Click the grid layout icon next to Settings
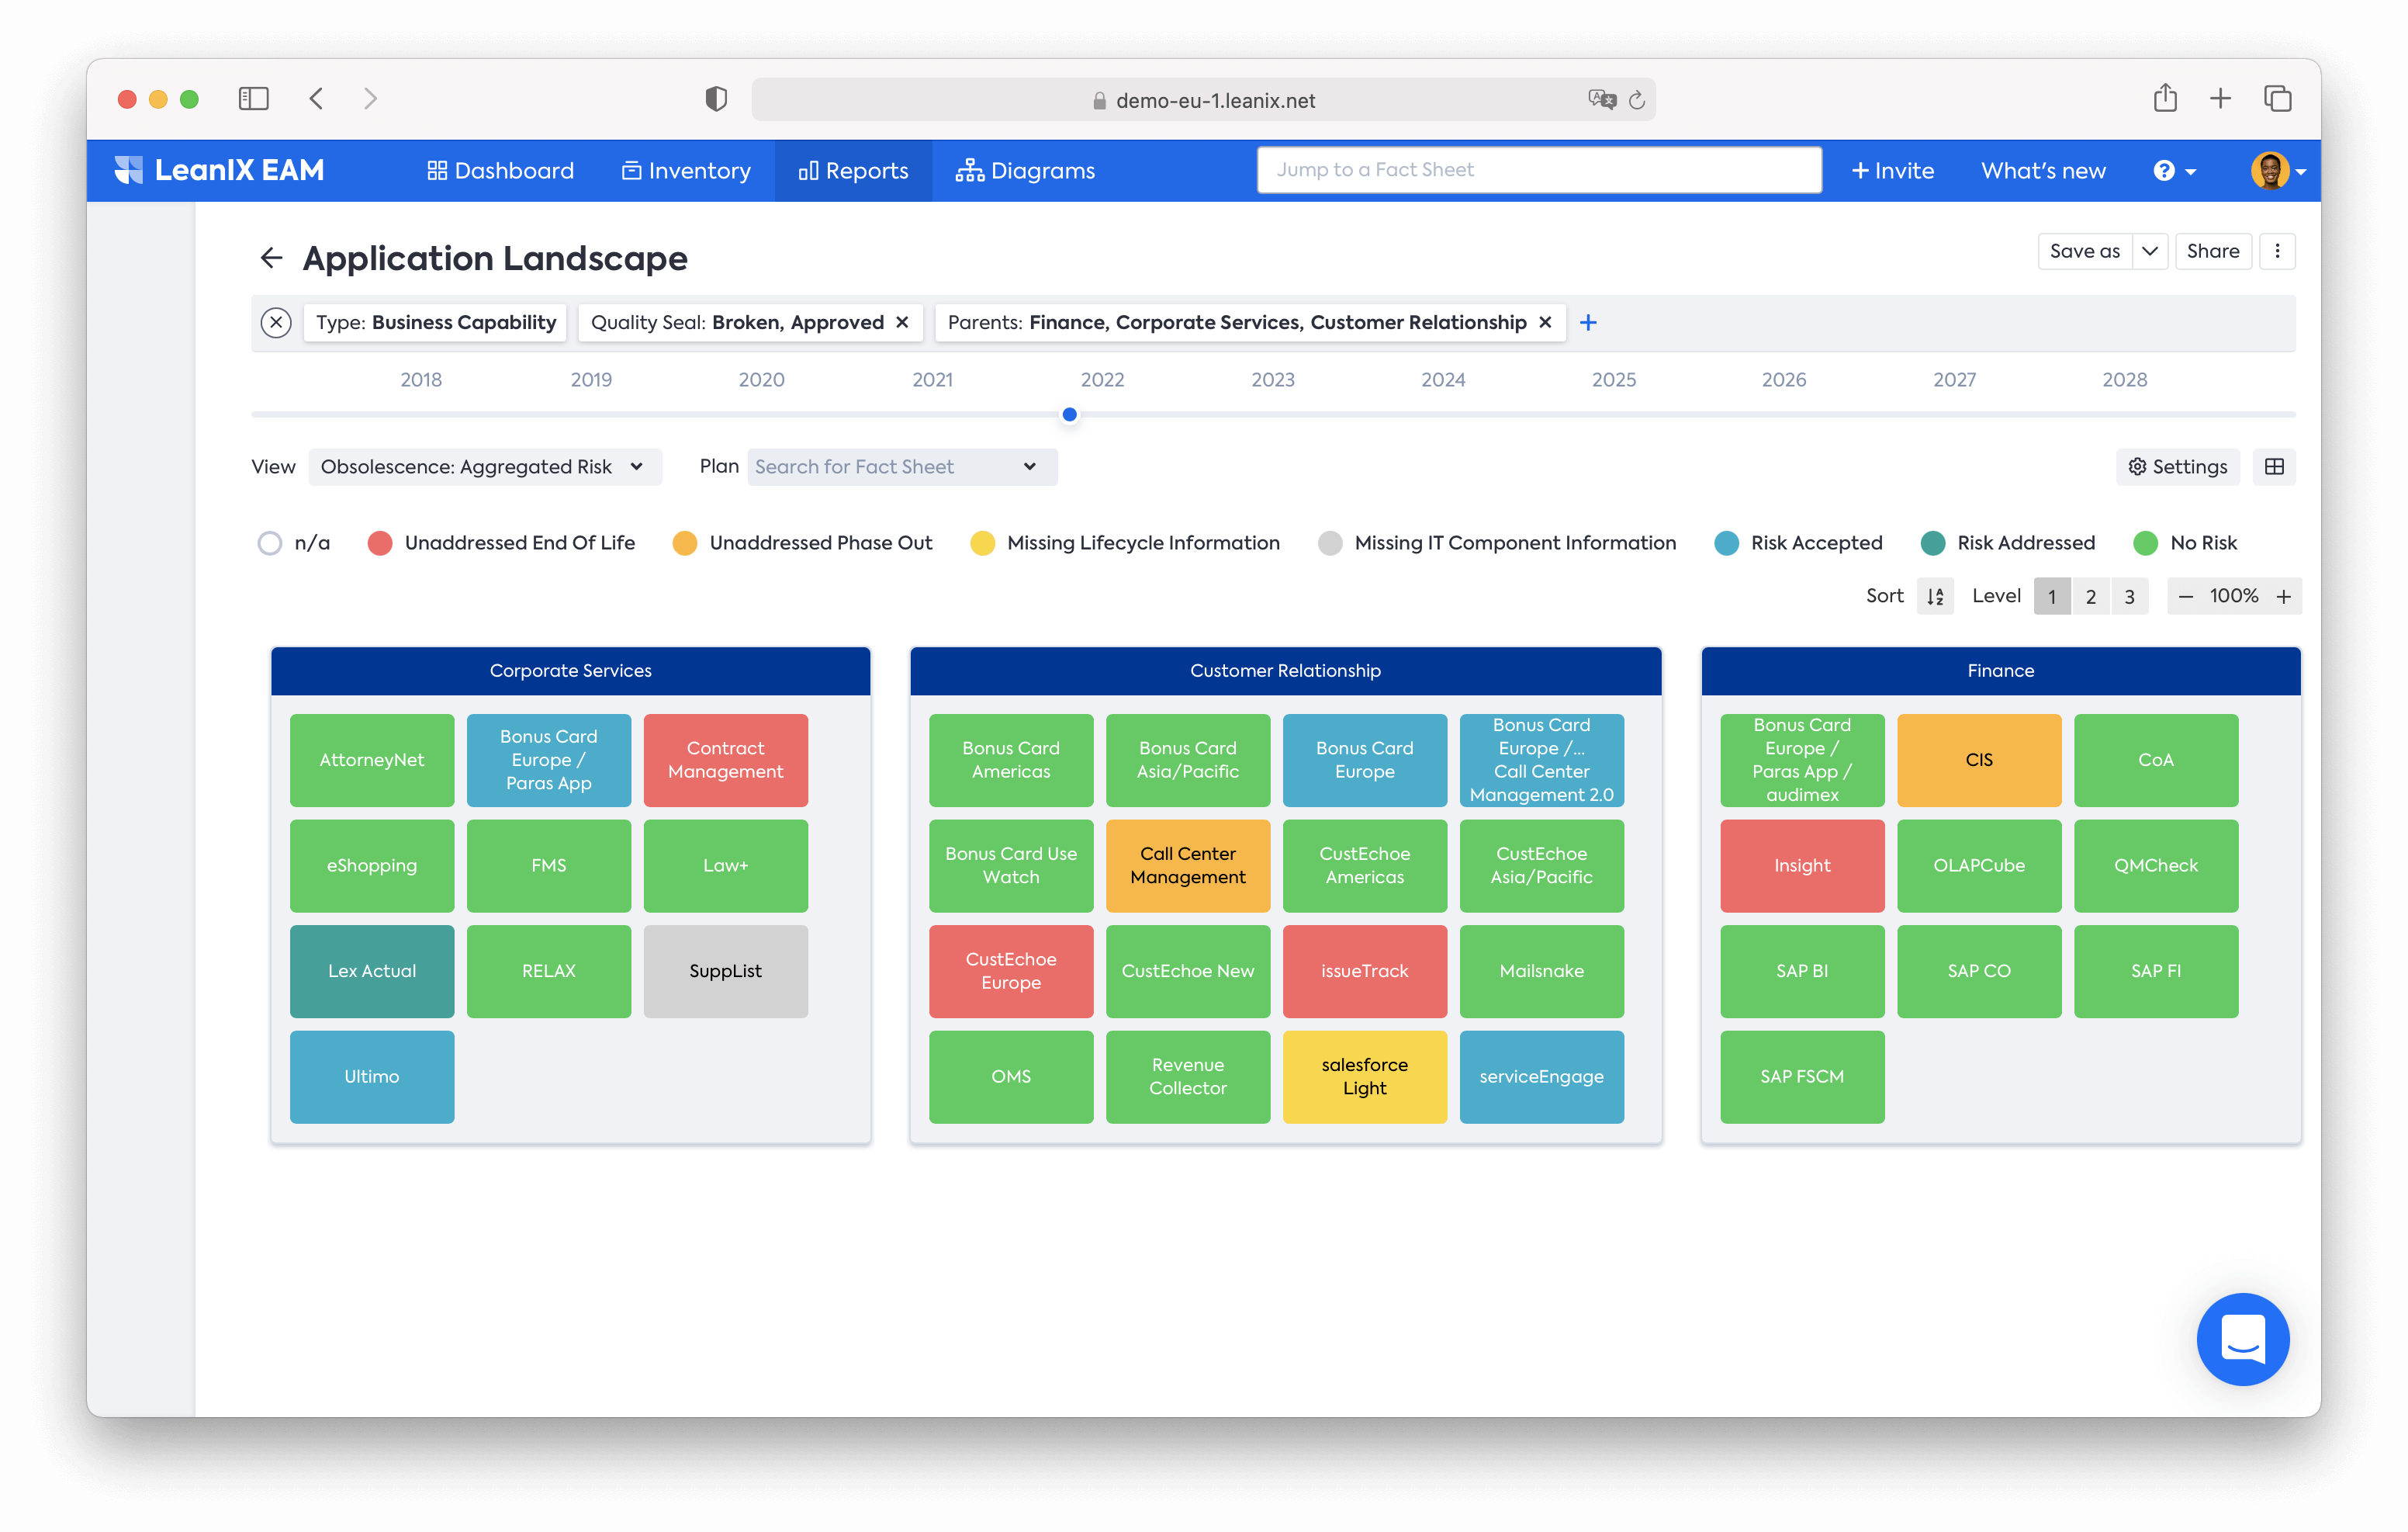2408x1532 pixels. [x=2274, y=466]
